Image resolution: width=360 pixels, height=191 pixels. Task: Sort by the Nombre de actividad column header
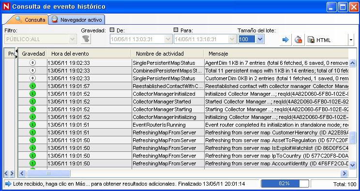point(167,54)
